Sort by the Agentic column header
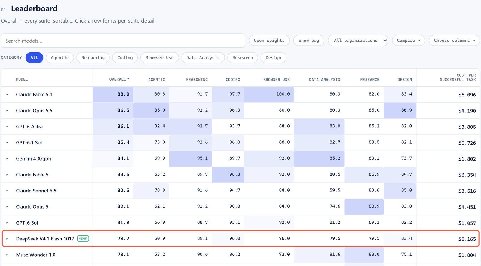 point(157,80)
